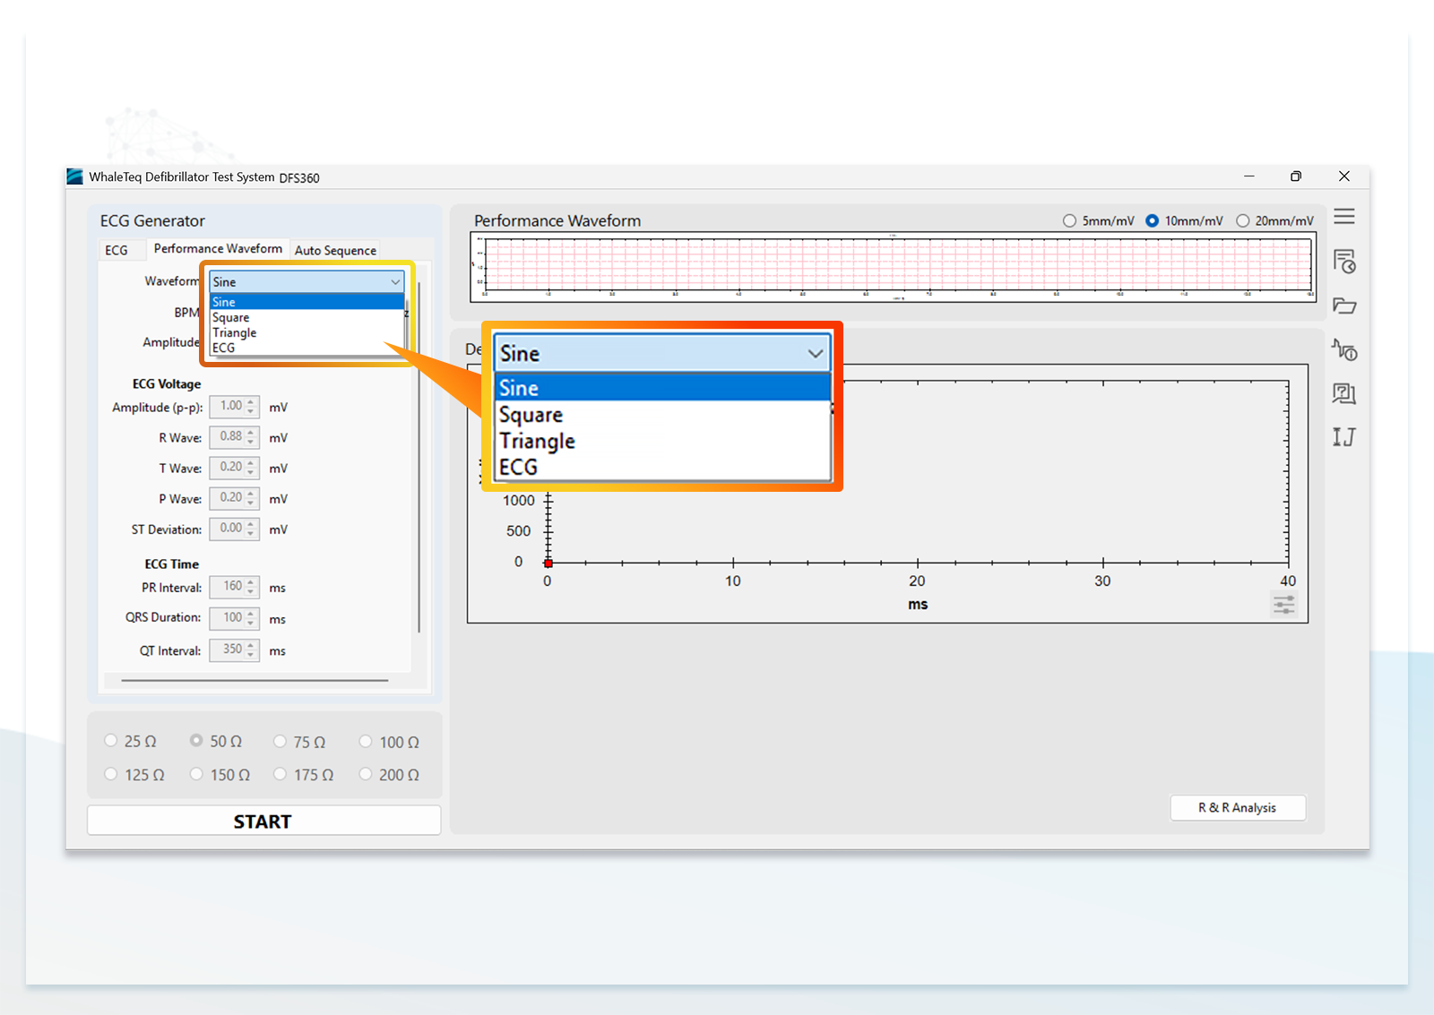
Task: Click the START button
Action: coord(263,821)
